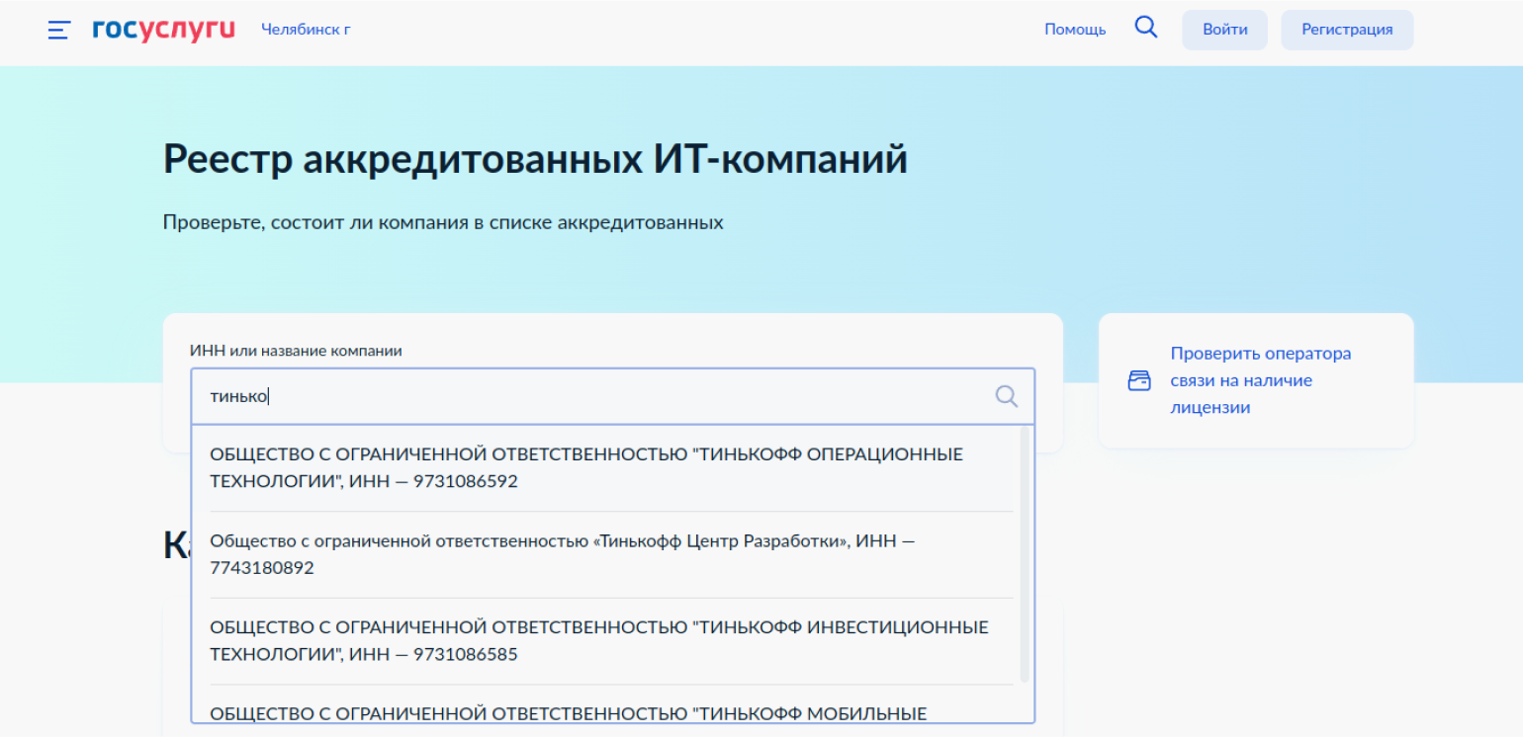Open the hamburger navigation menu
This screenshot has height=737, width=1523.
59,30
